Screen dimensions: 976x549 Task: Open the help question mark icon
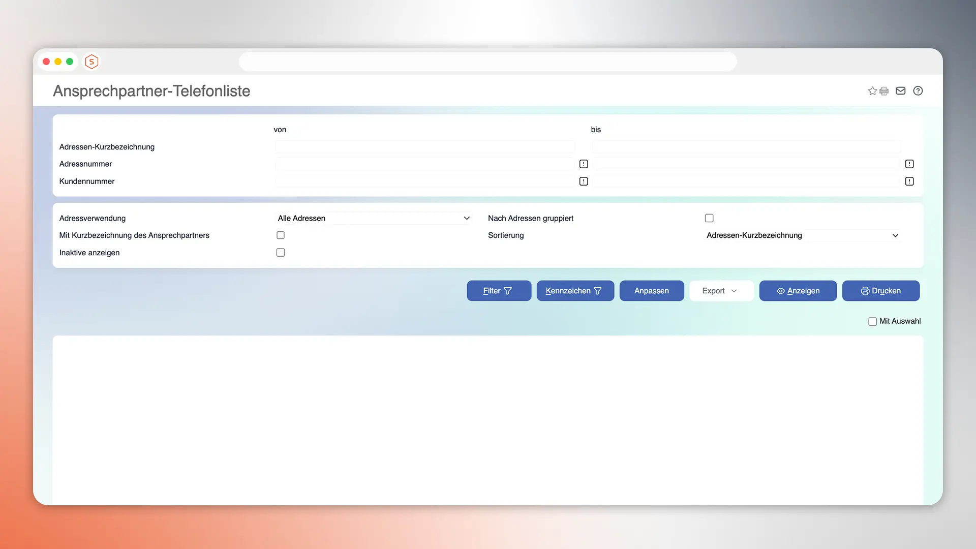tap(918, 91)
